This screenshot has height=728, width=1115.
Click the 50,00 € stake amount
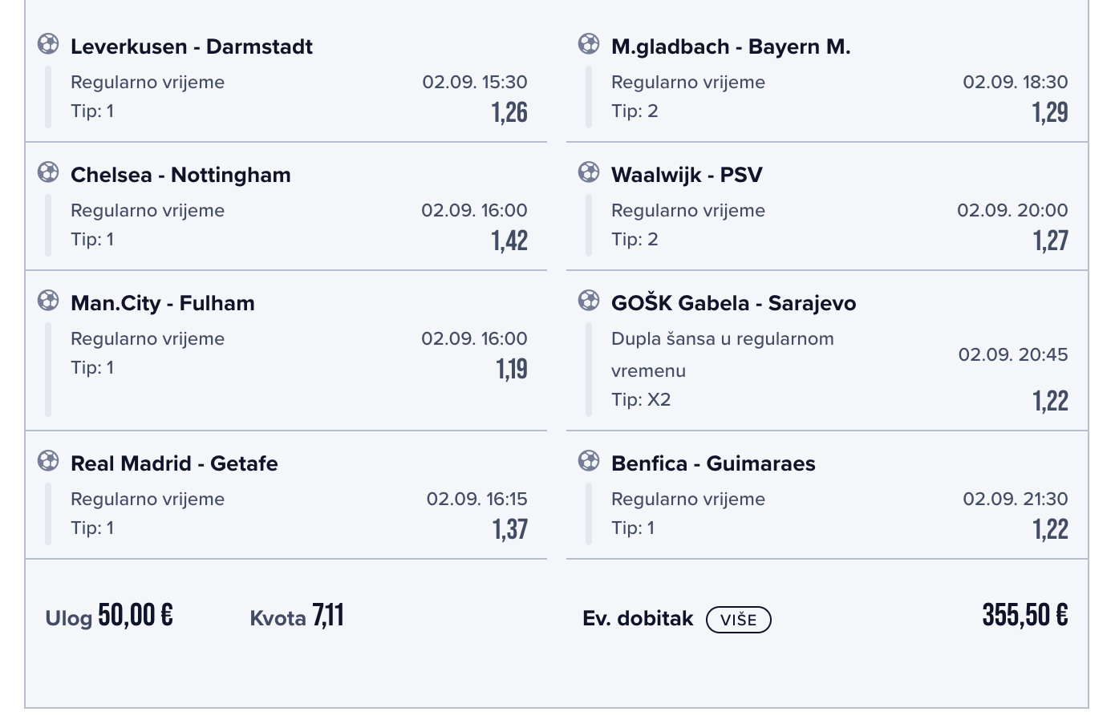(136, 616)
